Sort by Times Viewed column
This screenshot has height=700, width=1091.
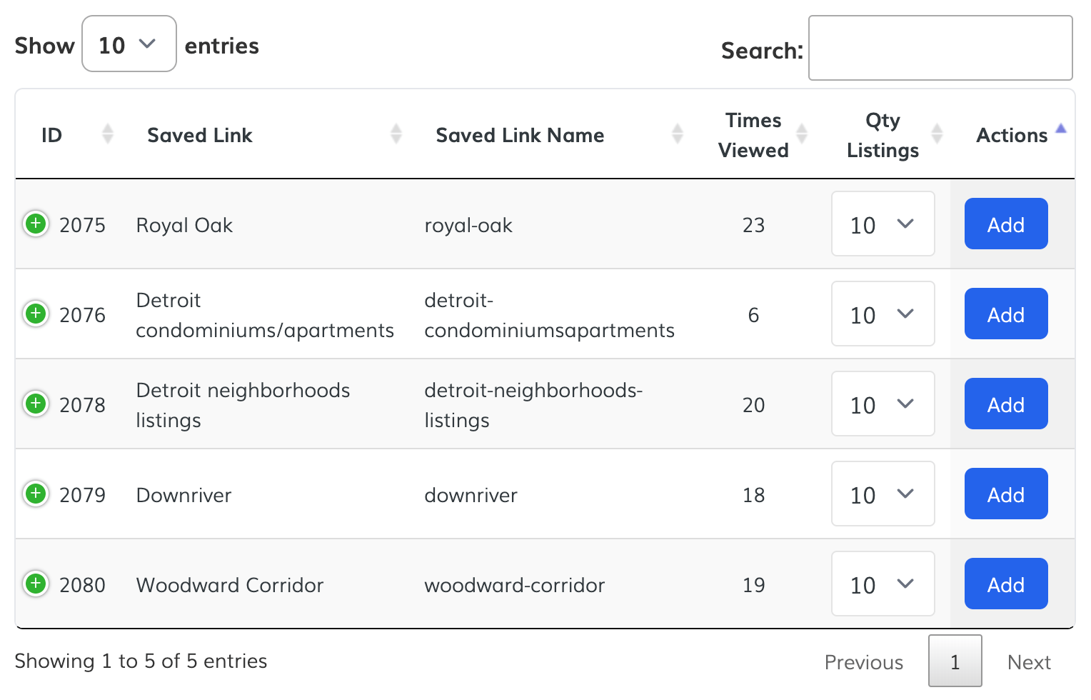(753, 135)
